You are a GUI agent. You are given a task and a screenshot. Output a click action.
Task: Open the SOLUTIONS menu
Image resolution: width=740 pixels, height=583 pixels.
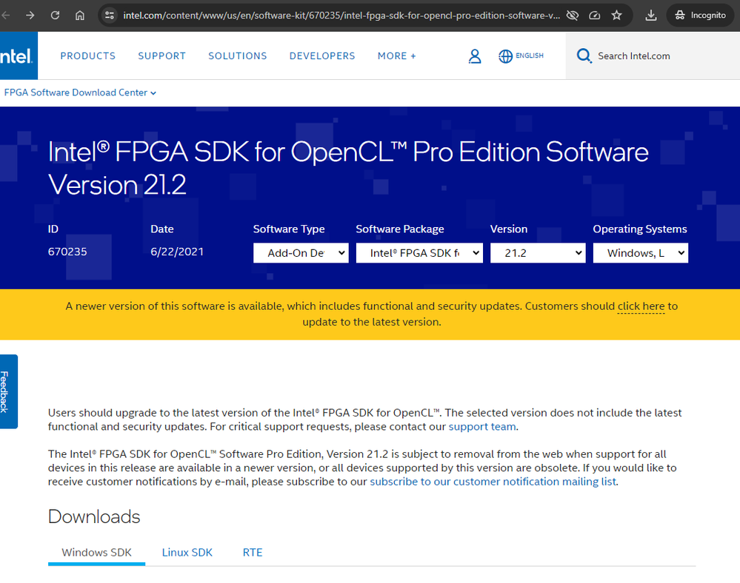point(238,56)
